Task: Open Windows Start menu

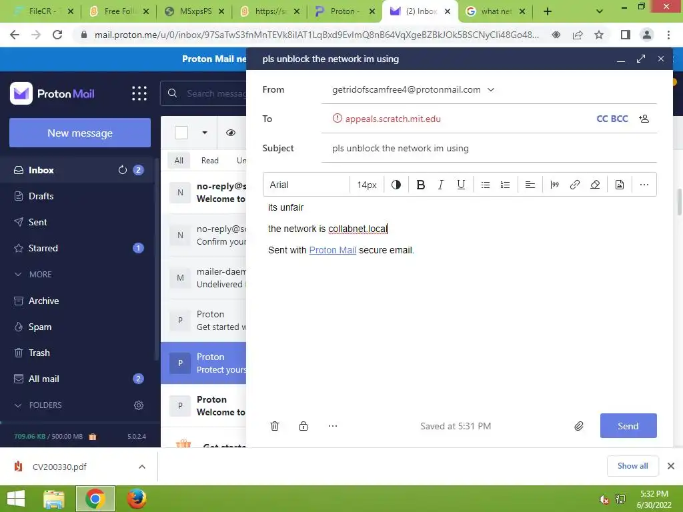Action: [x=16, y=499]
